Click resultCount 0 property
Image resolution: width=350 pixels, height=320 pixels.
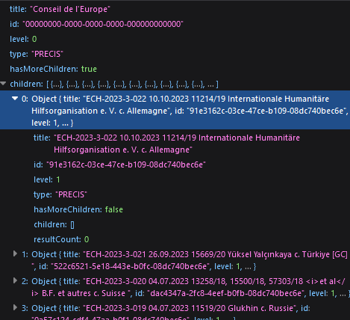click(61, 239)
